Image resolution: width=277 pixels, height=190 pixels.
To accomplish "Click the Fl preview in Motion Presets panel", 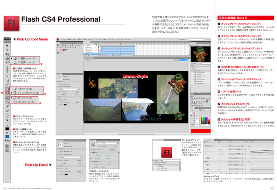I will (166, 152).
